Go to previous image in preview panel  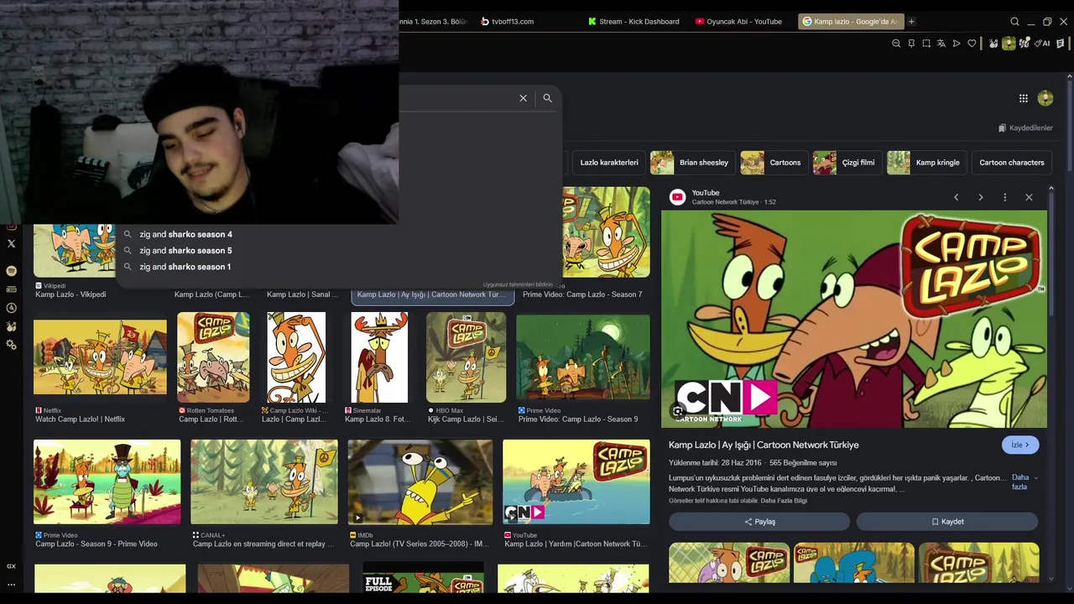[956, 197]
